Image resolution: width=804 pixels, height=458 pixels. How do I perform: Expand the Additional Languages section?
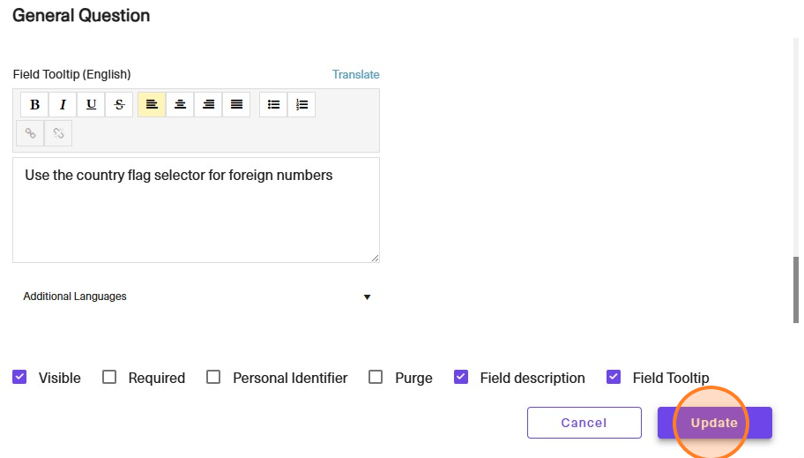click(197, 297)
